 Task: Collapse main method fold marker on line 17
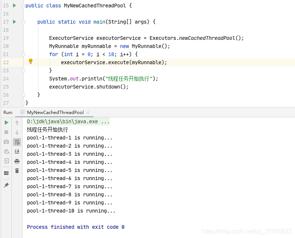click(23, 22)
